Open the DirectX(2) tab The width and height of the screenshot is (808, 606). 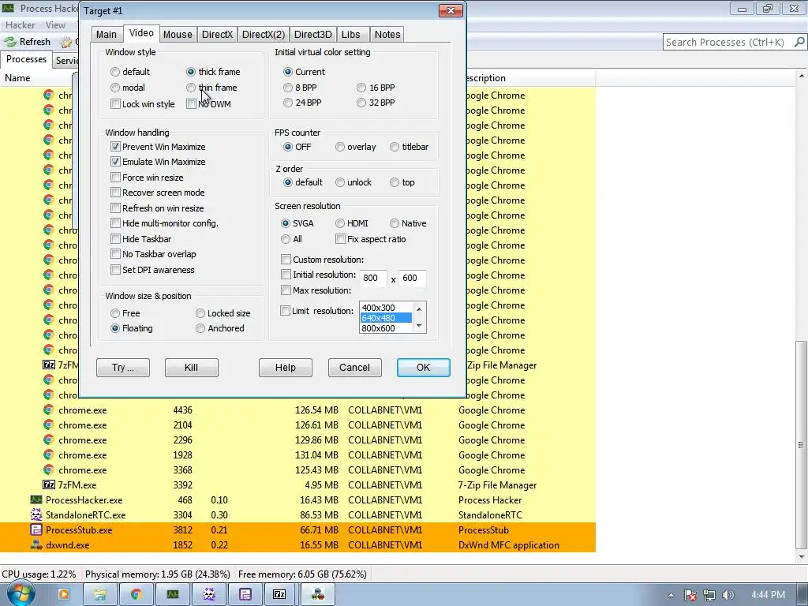[x=264, y=34]
